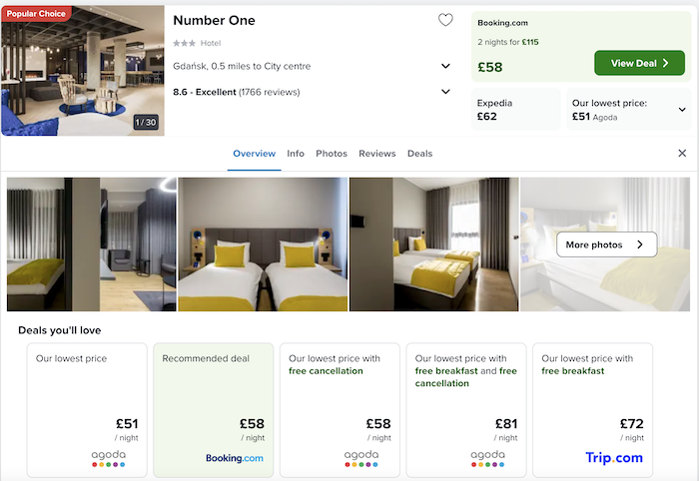Screen dimensions: 699x481
Task: Click Agoda logo in Our lowest price card
Action: (108, 457)
